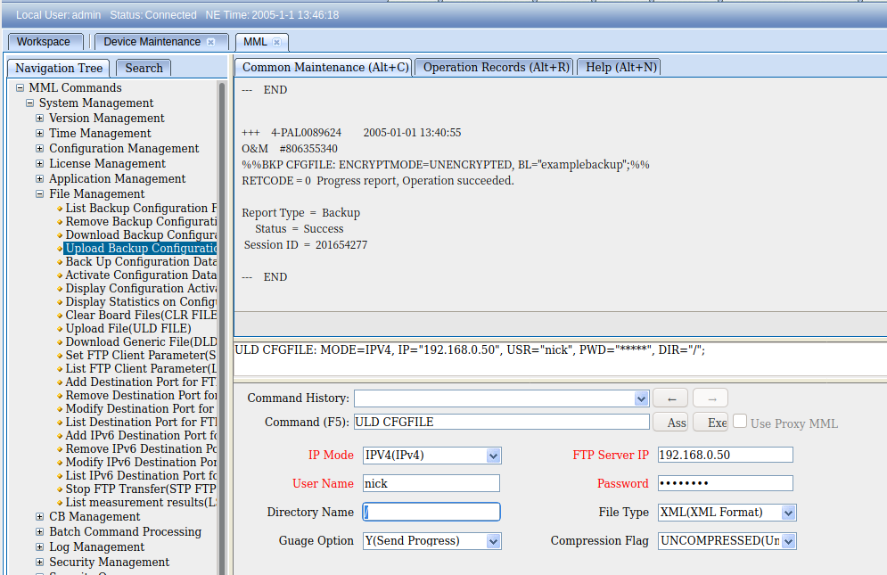
Task: Expand the Batch Command Processing node
Action: click(x=39, y=532)
